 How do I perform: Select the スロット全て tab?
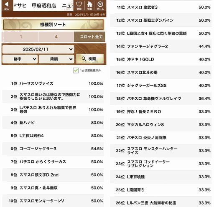point(89,37)
